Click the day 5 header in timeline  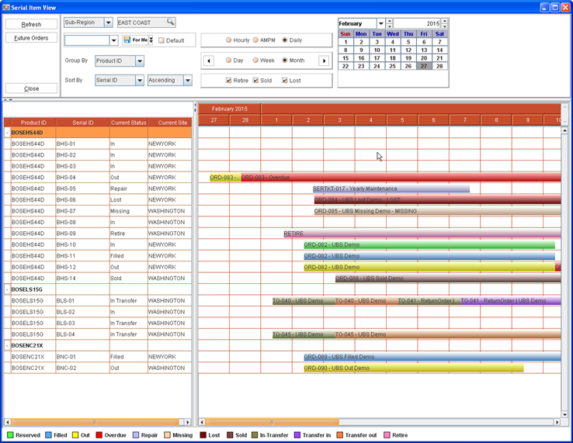coord(402,120)
